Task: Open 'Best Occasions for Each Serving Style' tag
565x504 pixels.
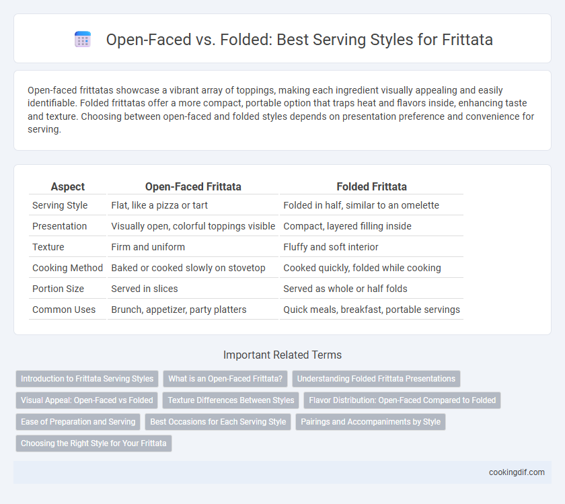Action: (x=218, y=422)
